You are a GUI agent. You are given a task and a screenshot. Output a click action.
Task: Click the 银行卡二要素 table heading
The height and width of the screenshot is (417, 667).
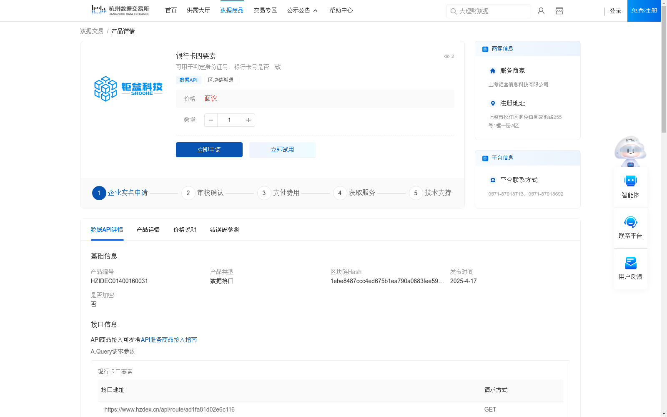click(115, 372)
